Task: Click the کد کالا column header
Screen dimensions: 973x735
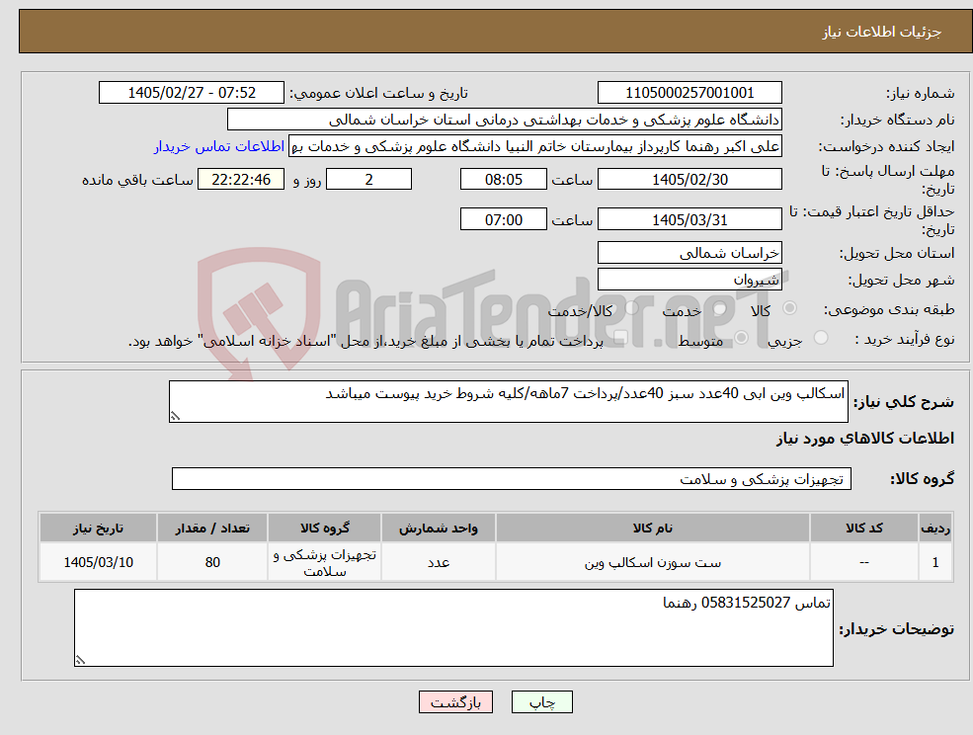Action: point(863,528)
